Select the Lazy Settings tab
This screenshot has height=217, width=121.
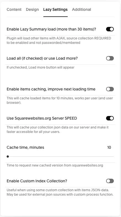click(x=56, y=9)
